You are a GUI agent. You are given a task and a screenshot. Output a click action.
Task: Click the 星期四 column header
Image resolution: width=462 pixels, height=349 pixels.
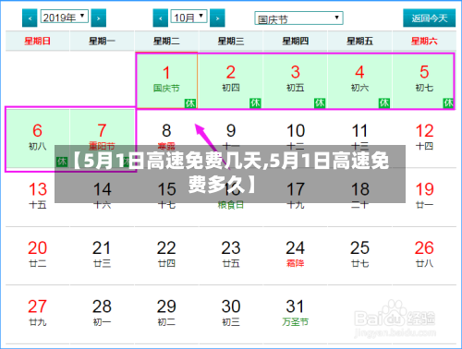tap(295, 41)
